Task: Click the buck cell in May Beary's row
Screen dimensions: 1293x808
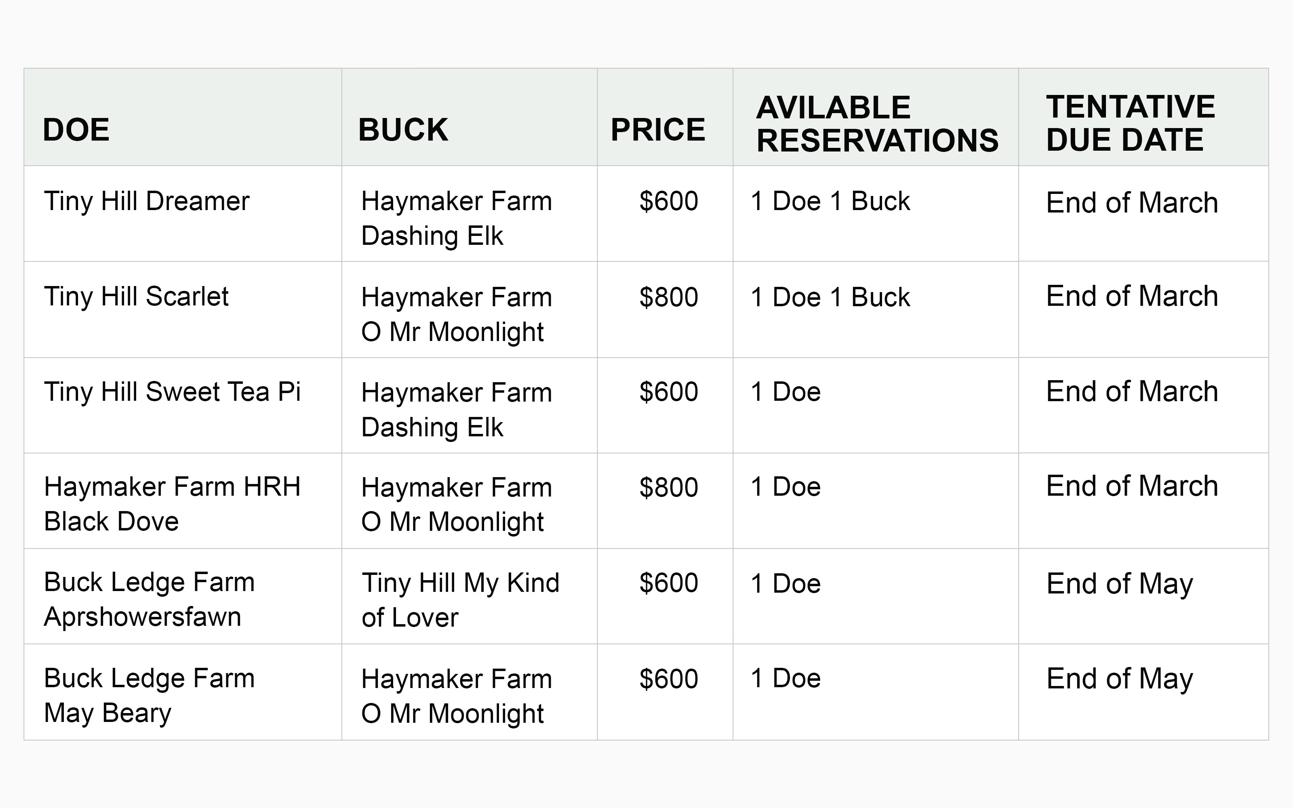Action: [456, 696]
